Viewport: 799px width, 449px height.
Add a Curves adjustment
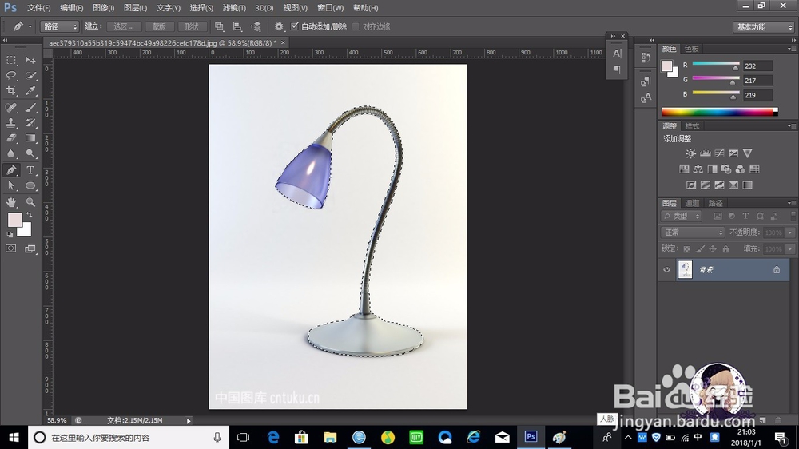coord(719,153)
